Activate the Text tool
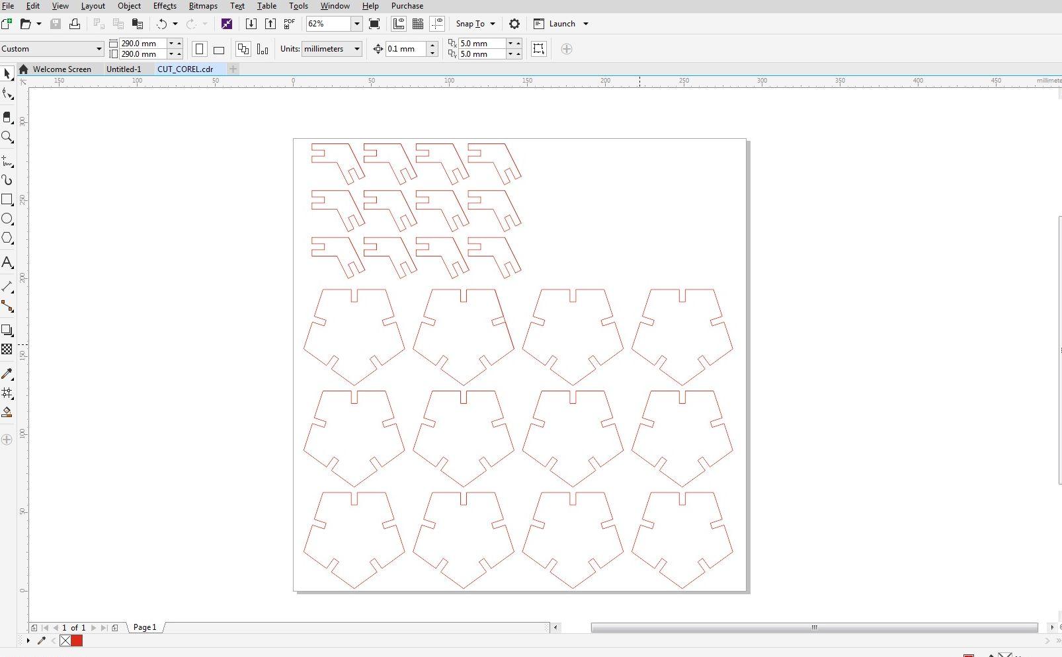Viewport: 1062px width, 657px height. click(7, 262)
